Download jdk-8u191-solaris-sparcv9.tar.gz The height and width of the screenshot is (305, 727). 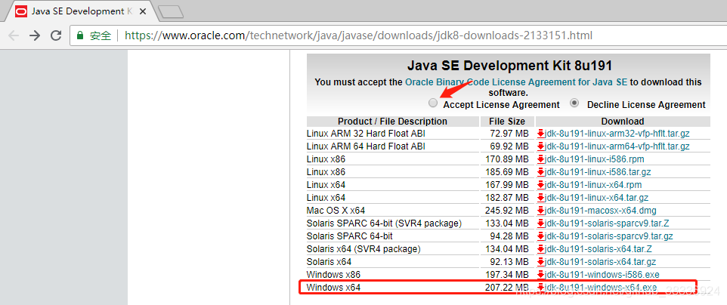(x=609, y=236)
